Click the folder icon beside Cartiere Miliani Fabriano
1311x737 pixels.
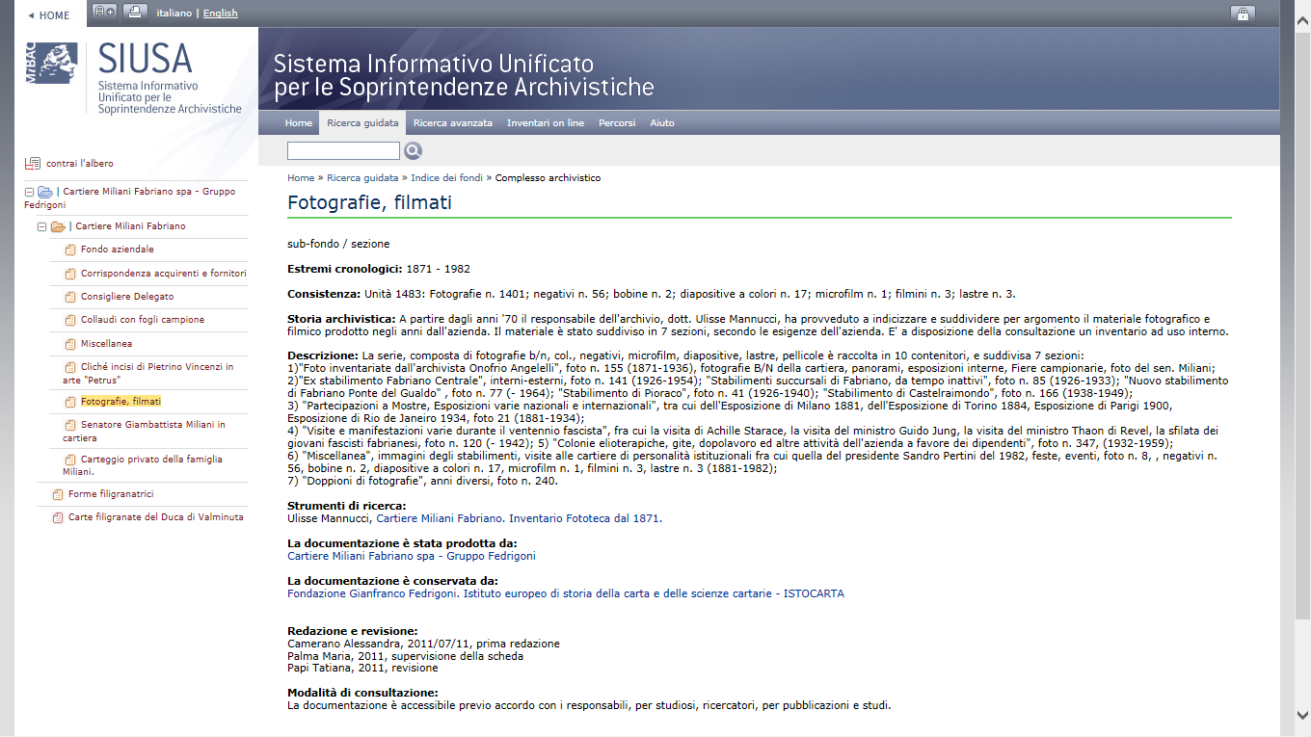(x=58, y=226)
